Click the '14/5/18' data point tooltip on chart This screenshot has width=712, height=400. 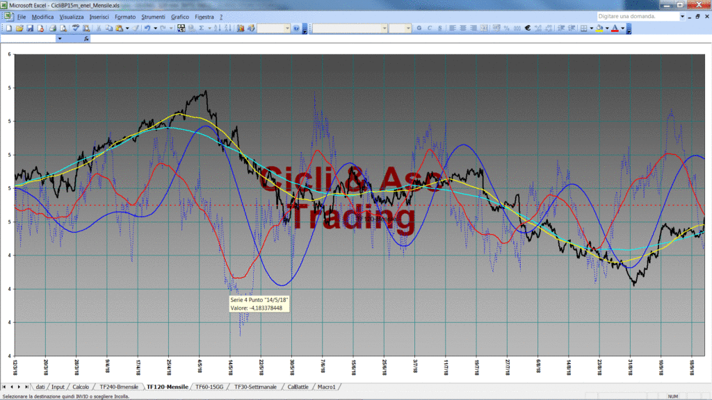coord(259,304)
